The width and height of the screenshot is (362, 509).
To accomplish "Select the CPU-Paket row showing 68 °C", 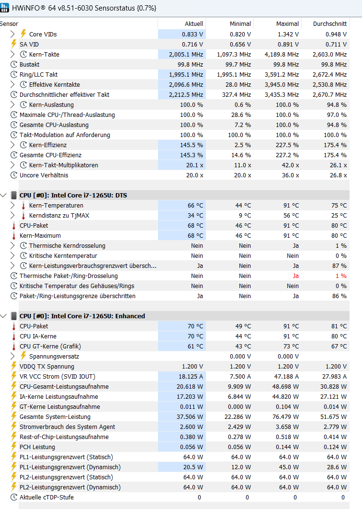I will coord(180,225).
